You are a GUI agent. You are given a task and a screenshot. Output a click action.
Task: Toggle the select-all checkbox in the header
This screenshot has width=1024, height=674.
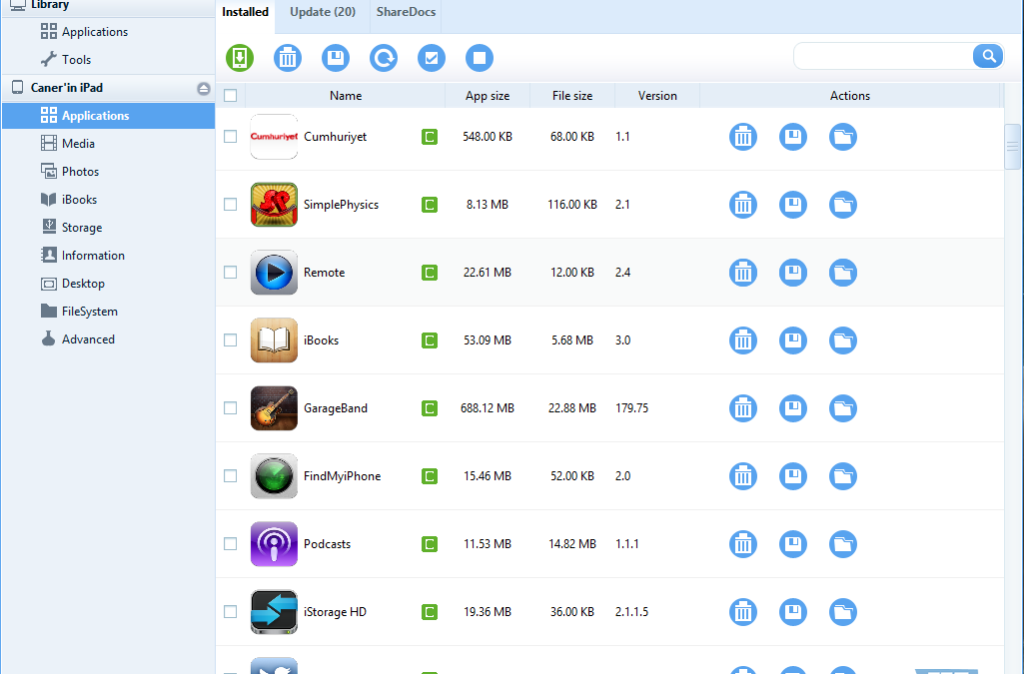[x=231, y=96]
